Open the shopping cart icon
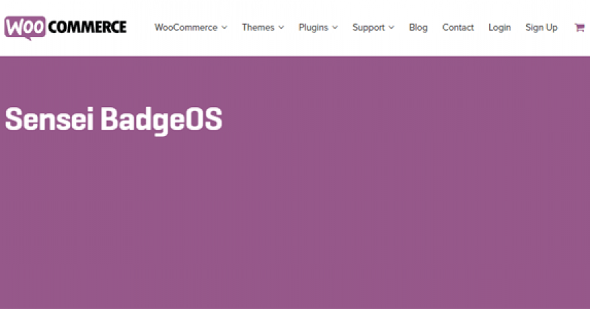 (x=579, y=27)
